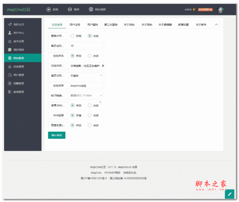Click the yellow V badge next to admin
The width and height of the screenshot is (239, 202).
[194, 9]
